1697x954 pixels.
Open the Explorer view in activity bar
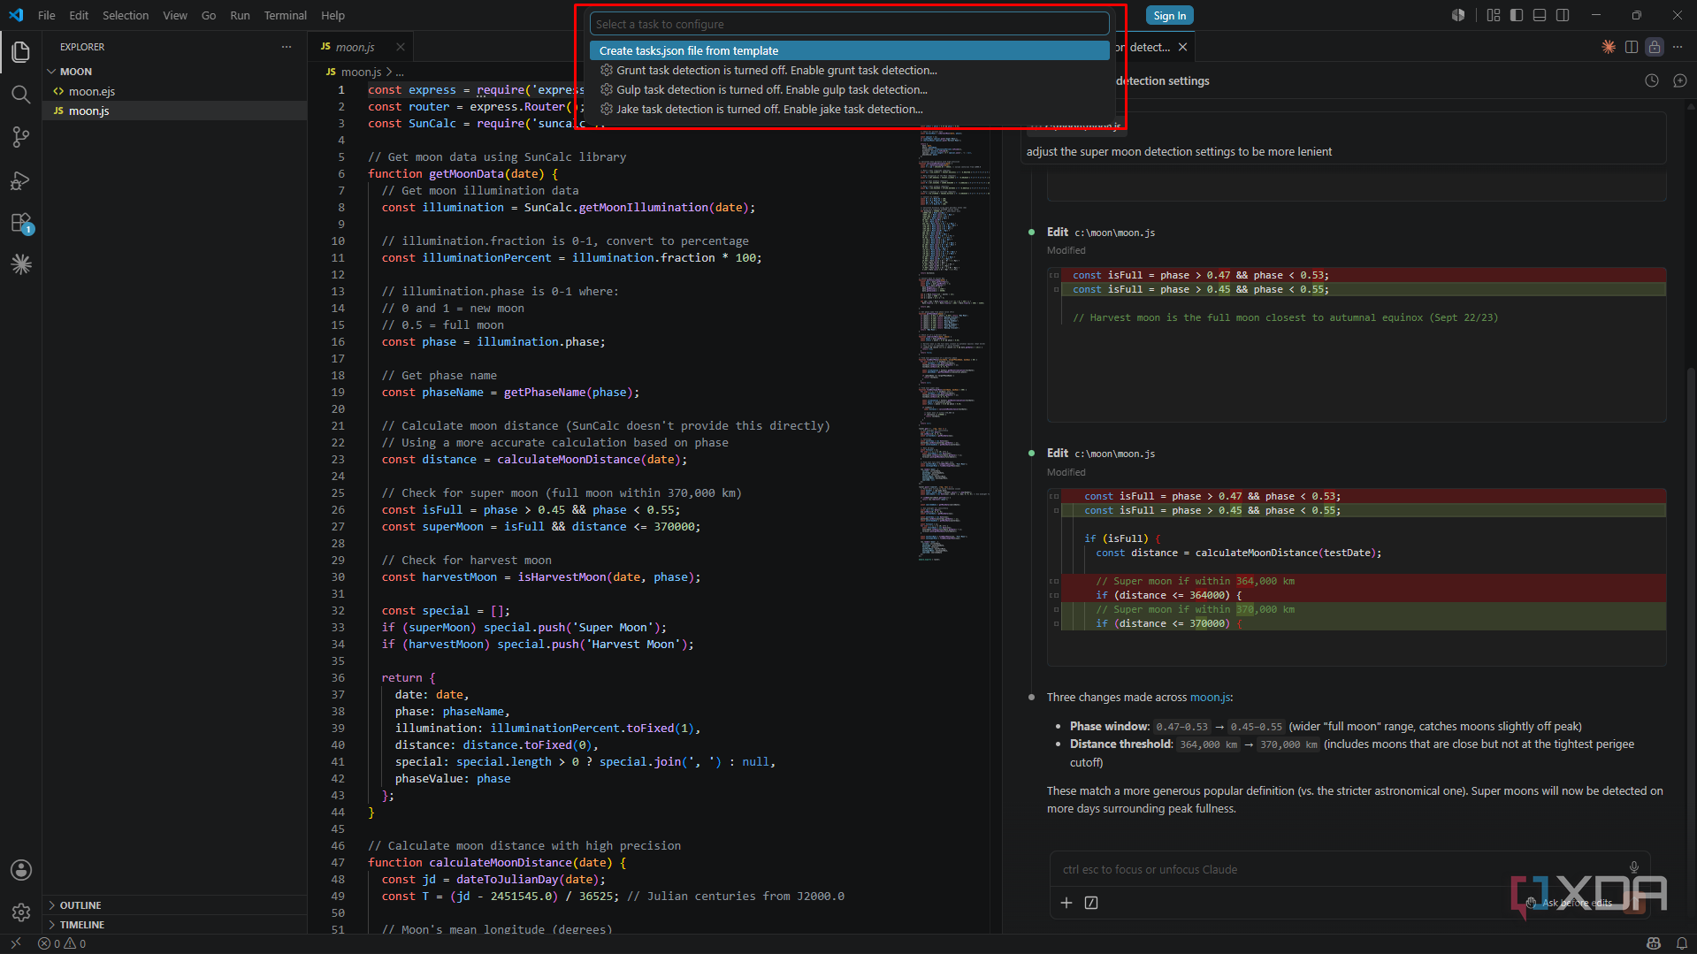tap(21, 52)
